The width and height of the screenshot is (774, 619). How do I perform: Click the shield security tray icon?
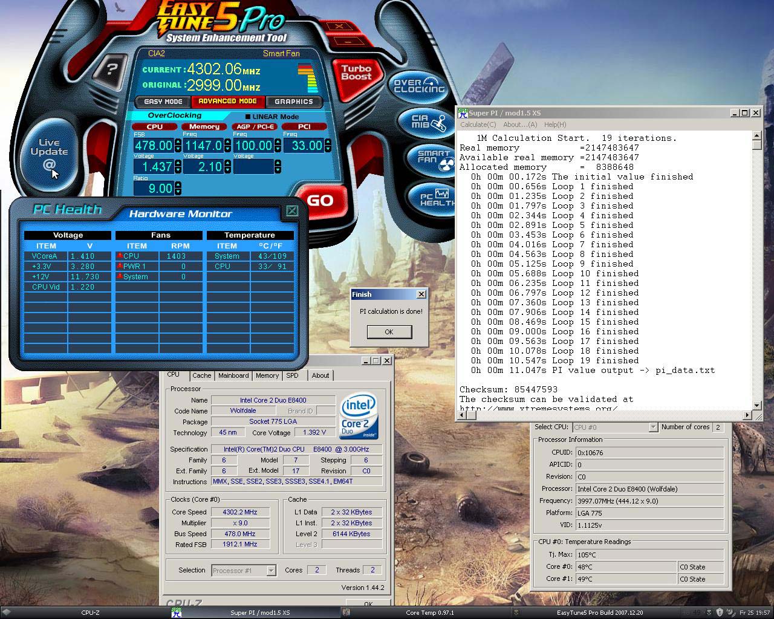720,612
